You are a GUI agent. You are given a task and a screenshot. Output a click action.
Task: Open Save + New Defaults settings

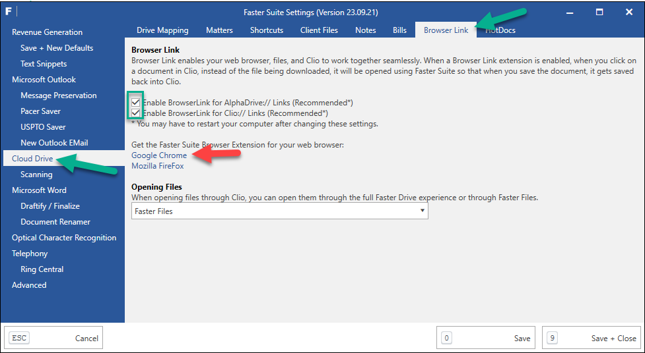click(57, 48)
